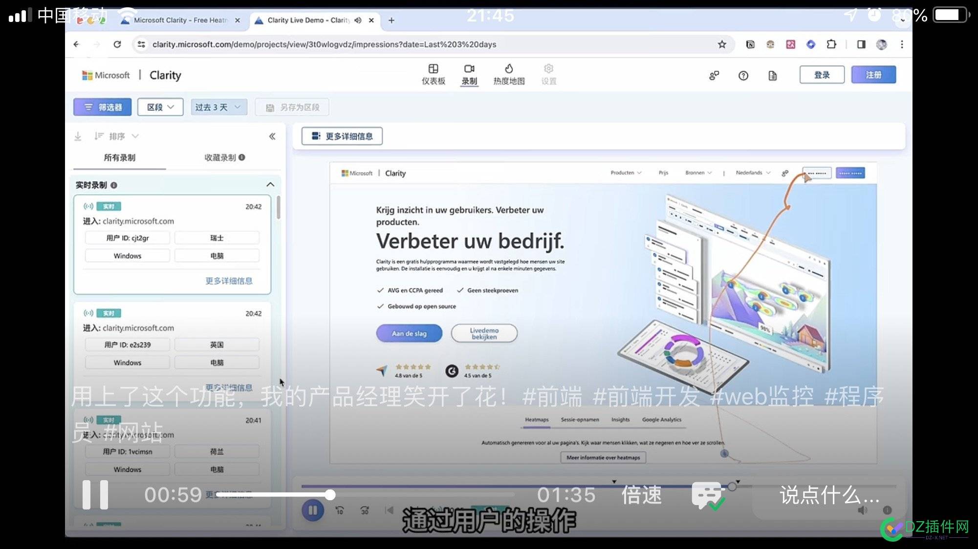Skip forward 30 seconds in recording
The image size is (978, 549).
pyautogui.click(x=365, y=510)
